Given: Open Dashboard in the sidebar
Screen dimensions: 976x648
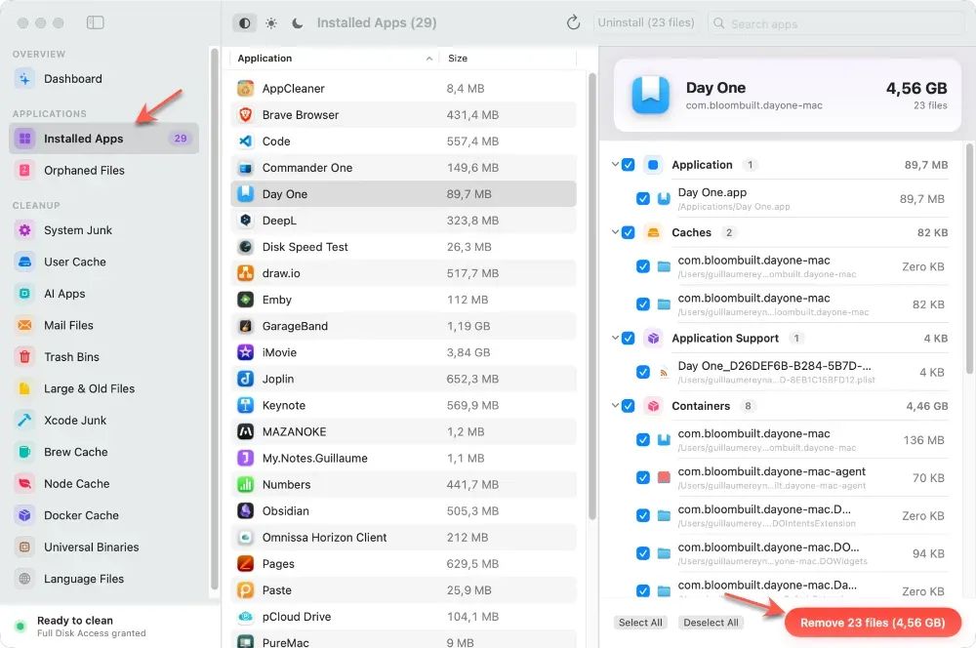Looking at the screenshot, I should click(104, 79).
